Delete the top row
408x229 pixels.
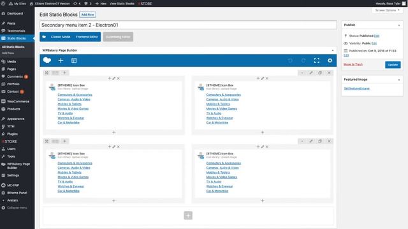329,73
